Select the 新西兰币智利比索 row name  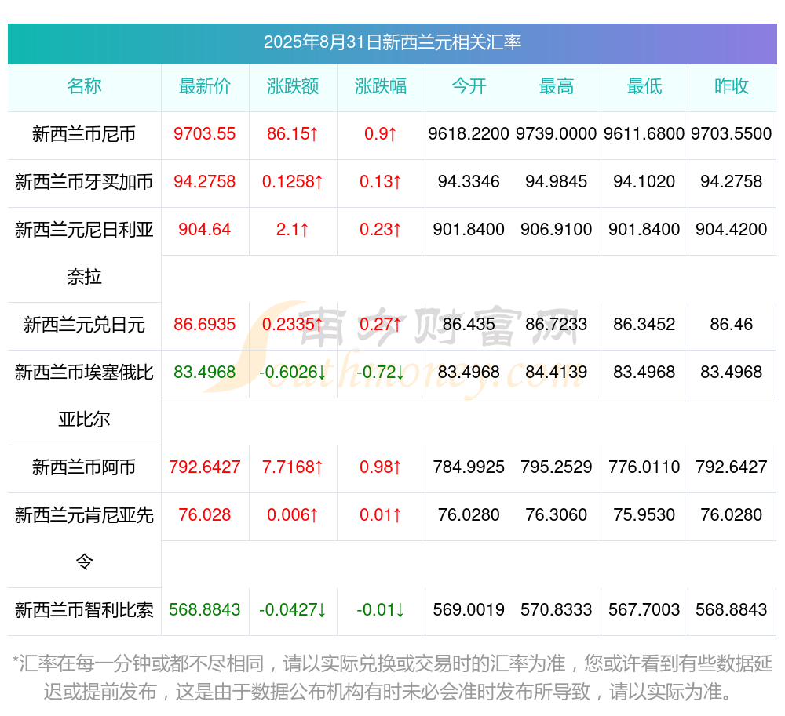tap(84, 610)
